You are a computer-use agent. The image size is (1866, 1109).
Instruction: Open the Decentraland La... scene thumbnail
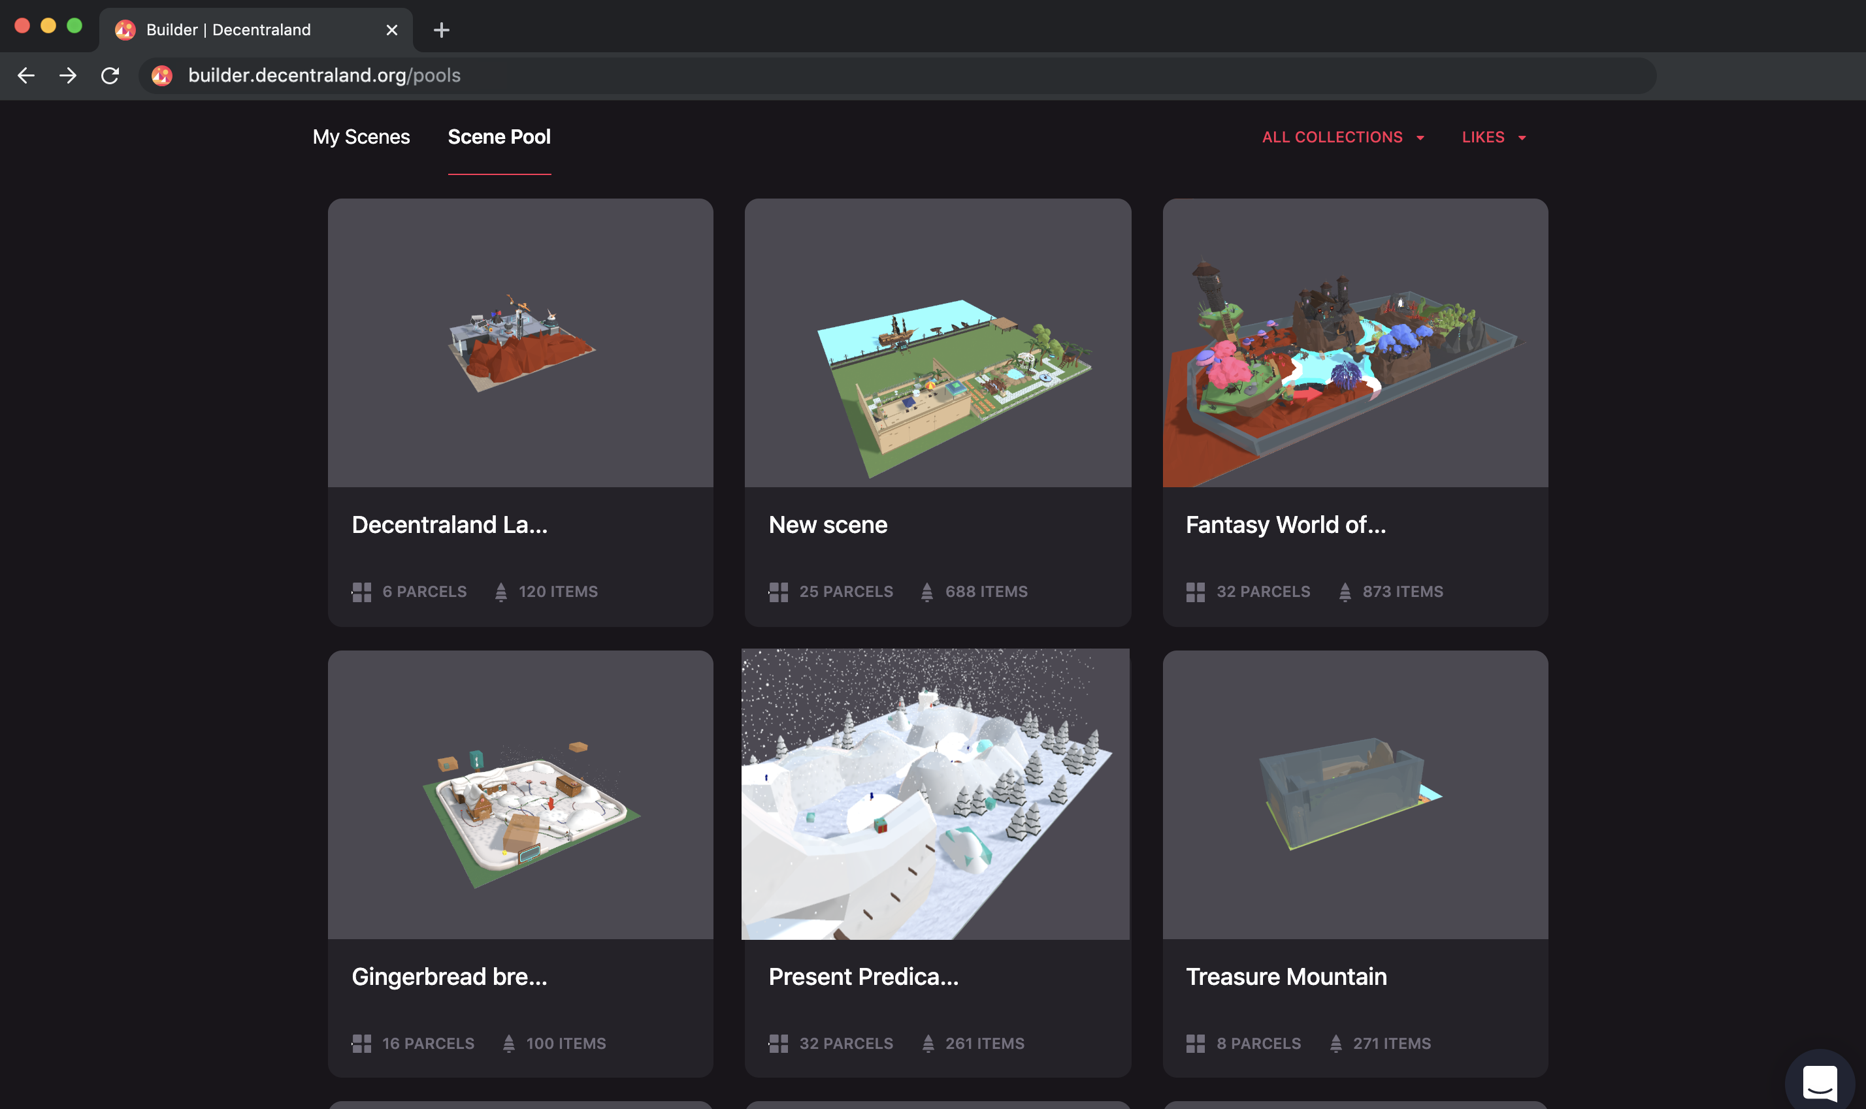pyautogui.click(x=520, y=343)
